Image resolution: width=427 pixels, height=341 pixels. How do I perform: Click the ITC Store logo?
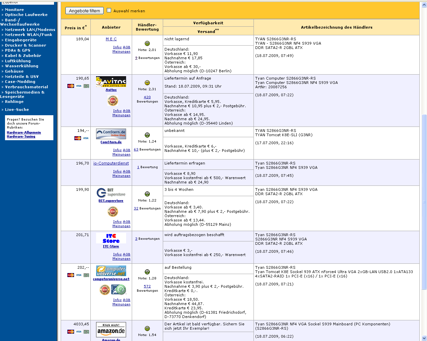click(x=111, y=238)
